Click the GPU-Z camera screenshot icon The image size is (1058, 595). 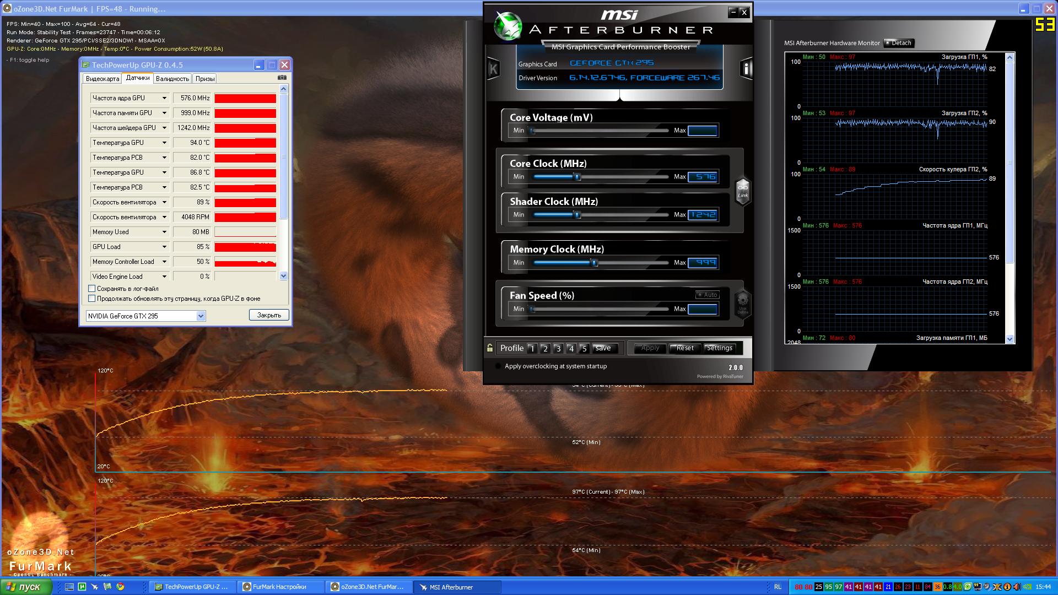[x=282, y=78]
